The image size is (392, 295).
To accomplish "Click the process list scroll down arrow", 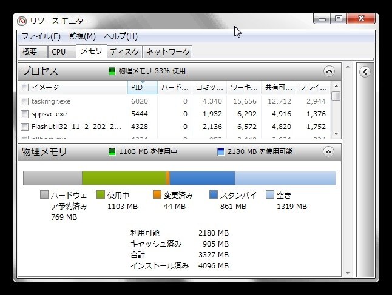I will [x=336, y=134].
